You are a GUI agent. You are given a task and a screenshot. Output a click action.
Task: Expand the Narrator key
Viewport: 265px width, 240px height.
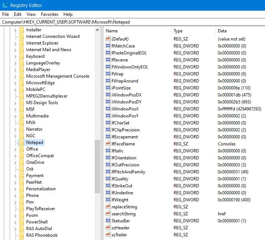click(x=15, y=130)
